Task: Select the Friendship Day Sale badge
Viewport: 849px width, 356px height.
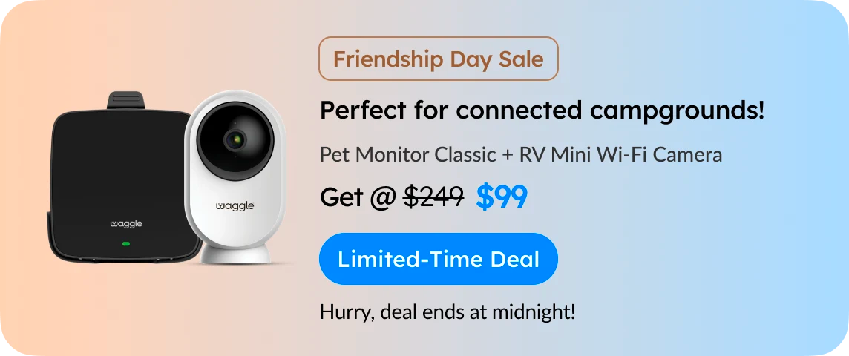Action: point(438,59)
